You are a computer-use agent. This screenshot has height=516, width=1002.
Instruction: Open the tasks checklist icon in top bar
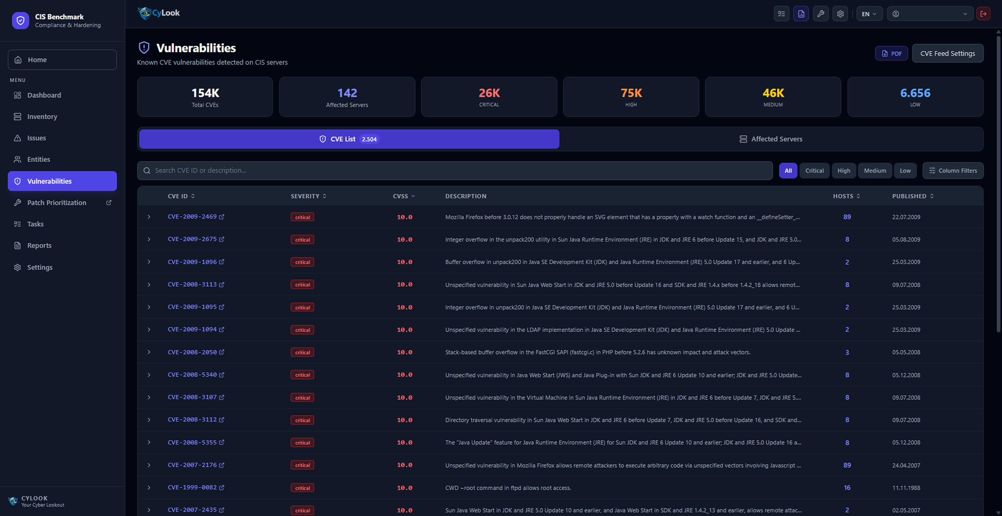[782, 14]
